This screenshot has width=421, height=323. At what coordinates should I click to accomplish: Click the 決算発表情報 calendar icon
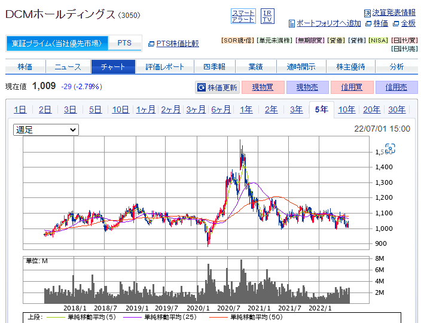367,13
